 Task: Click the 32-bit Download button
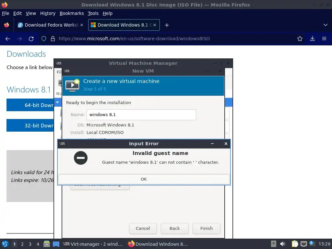pos(30,125)
